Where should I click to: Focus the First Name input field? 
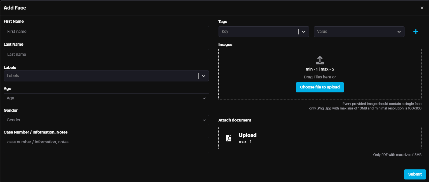point(106,32)
